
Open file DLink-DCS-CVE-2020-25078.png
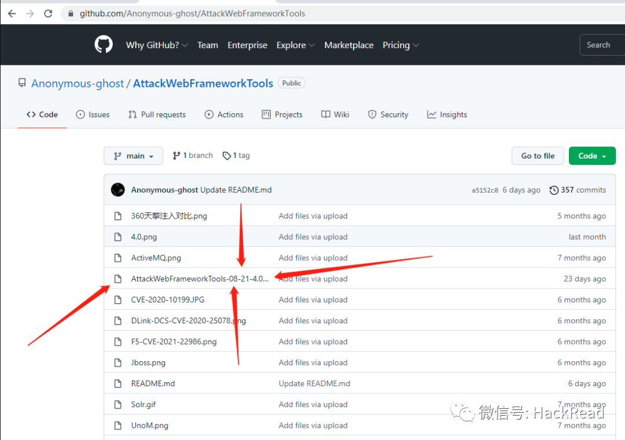(189, 320)
